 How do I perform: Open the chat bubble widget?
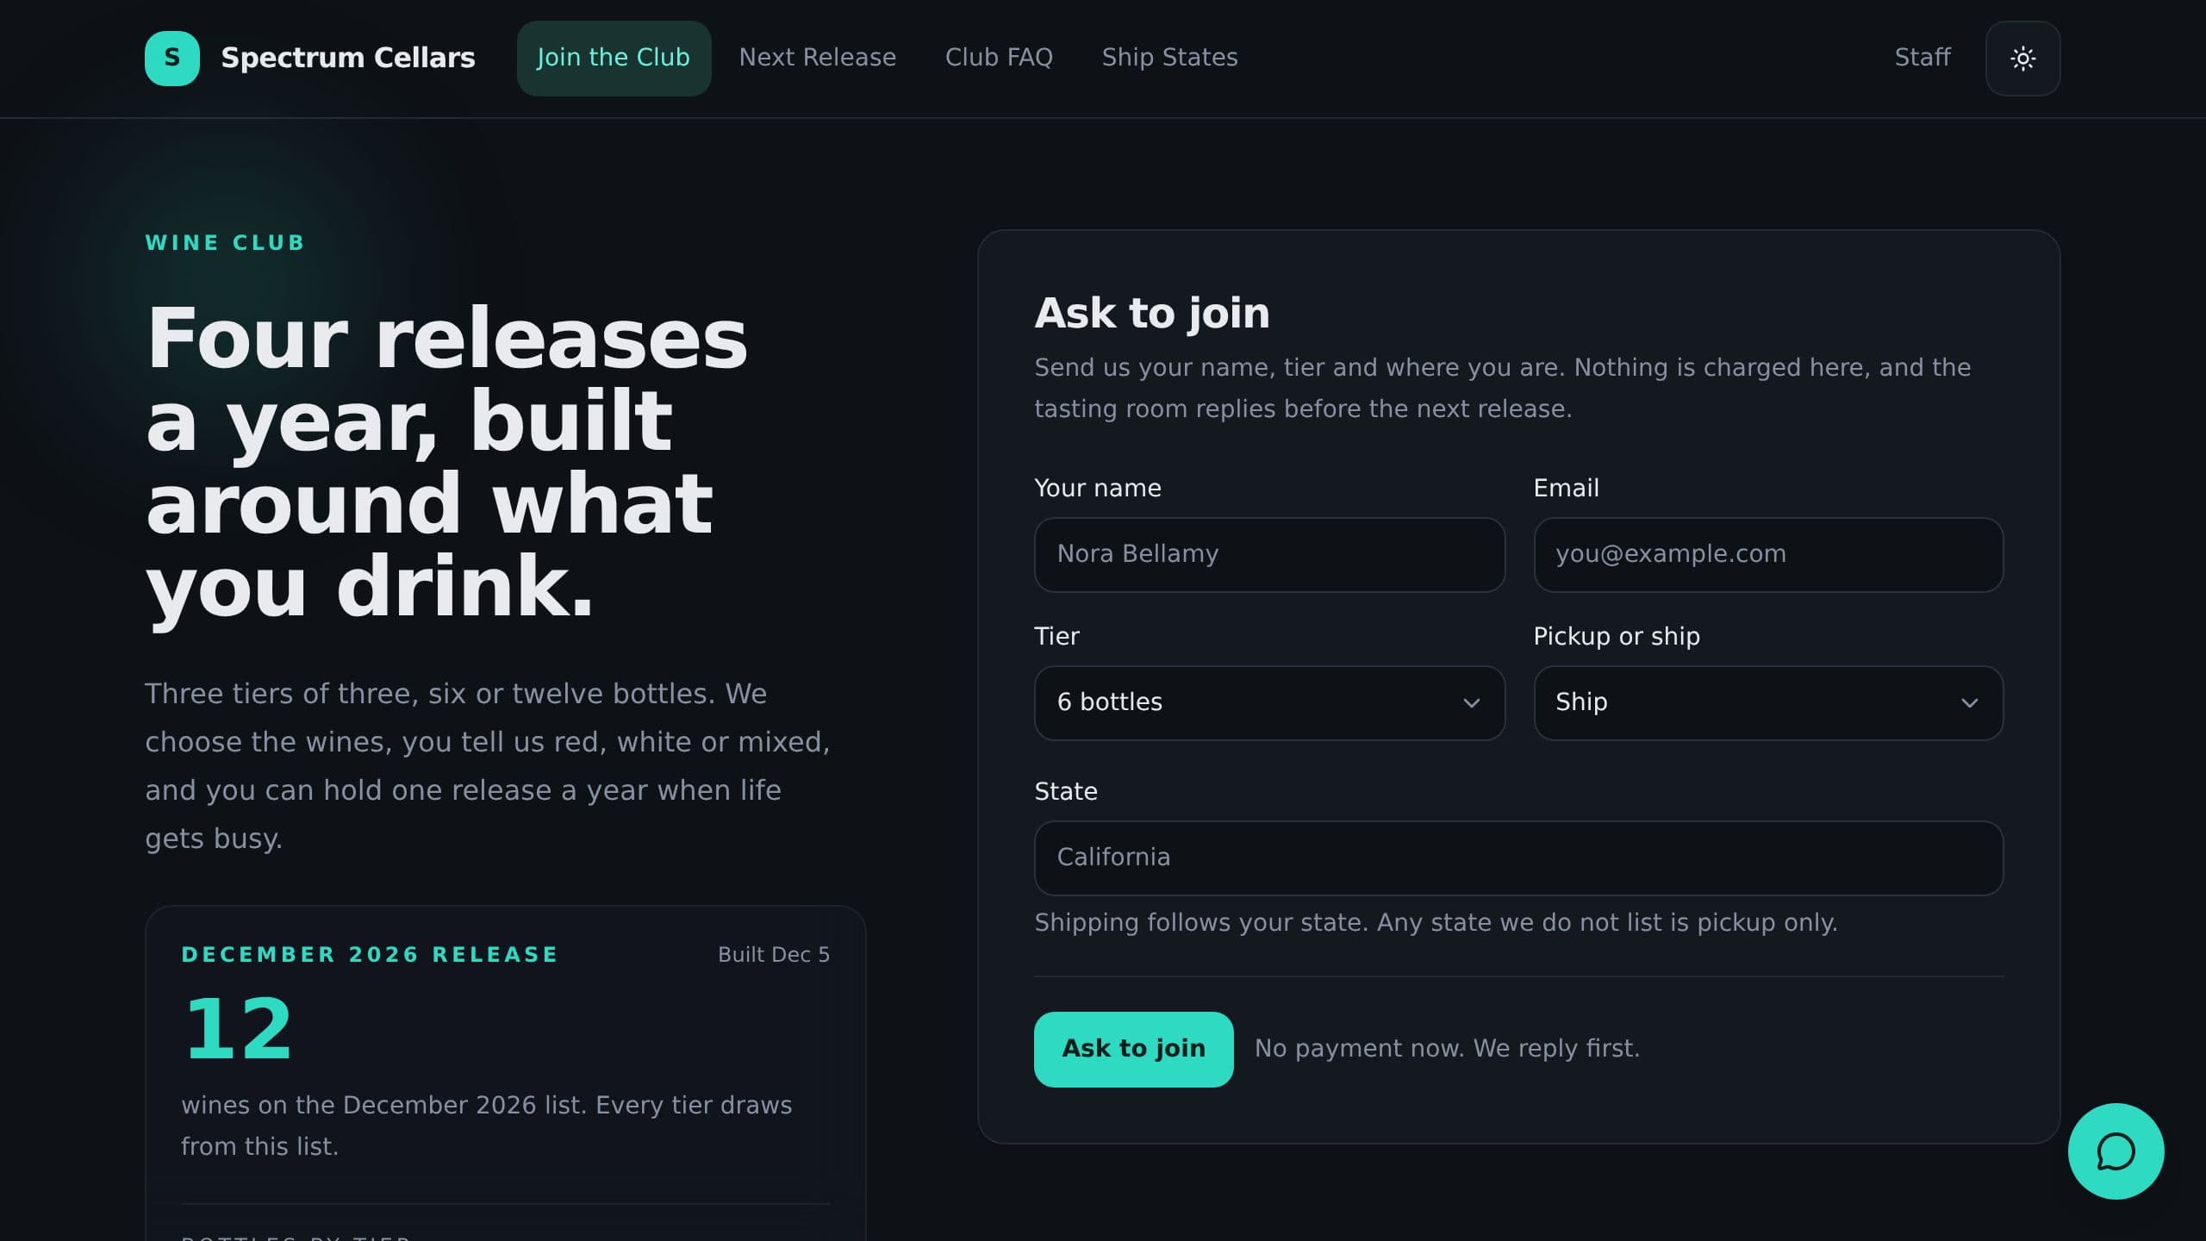pyautogui.click(x=2116, y=1151)
